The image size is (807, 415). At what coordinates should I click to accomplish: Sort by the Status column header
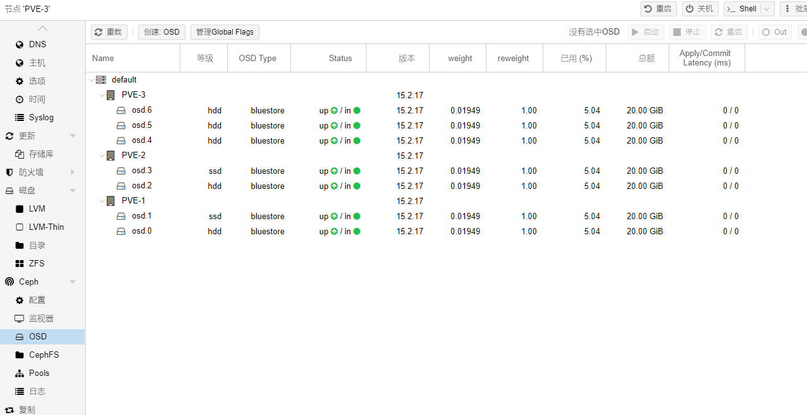click(x=328, y=58)
